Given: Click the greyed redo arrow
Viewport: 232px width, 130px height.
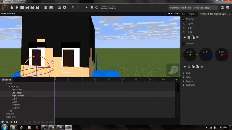Looking at the screenshot, I should pos(78,8).
